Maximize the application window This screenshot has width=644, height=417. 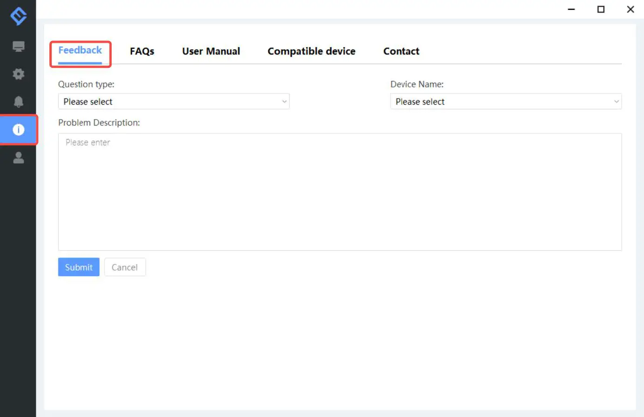point(601,9)
